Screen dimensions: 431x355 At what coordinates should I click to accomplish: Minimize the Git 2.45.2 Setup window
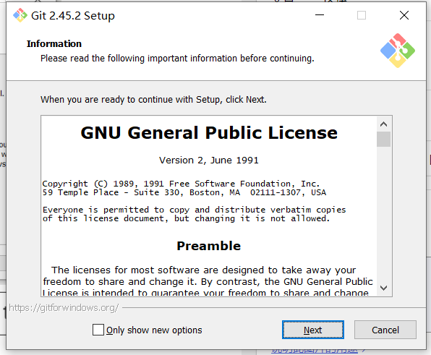(320, 15)
